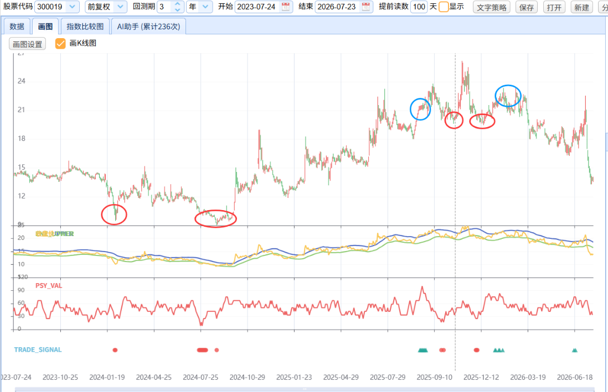The image size is (608, 392).
Task: Expand the stock code 300019 dropdown
Action: click(x=72, y=7)
